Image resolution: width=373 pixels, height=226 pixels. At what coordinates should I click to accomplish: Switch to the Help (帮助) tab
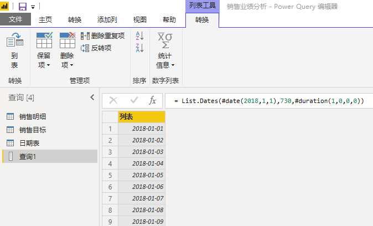tap(169, 20)
